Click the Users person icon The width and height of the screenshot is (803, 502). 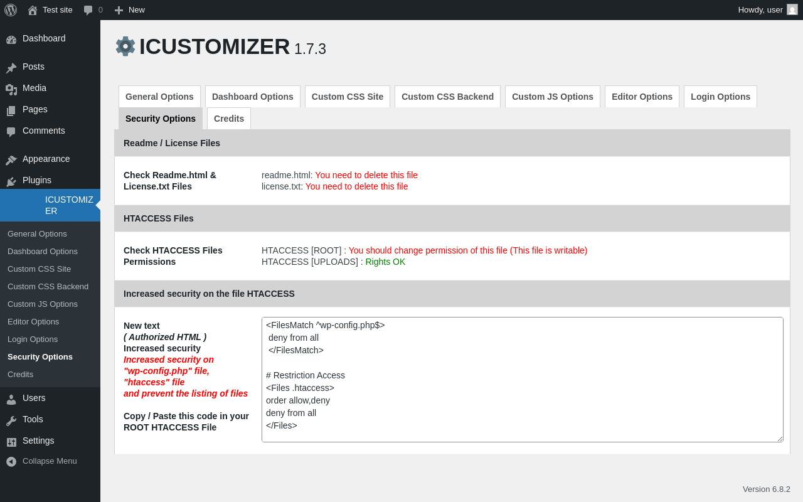coord(11,398)
